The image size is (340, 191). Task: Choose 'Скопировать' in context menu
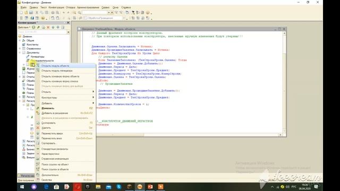(x=65, y=123)
